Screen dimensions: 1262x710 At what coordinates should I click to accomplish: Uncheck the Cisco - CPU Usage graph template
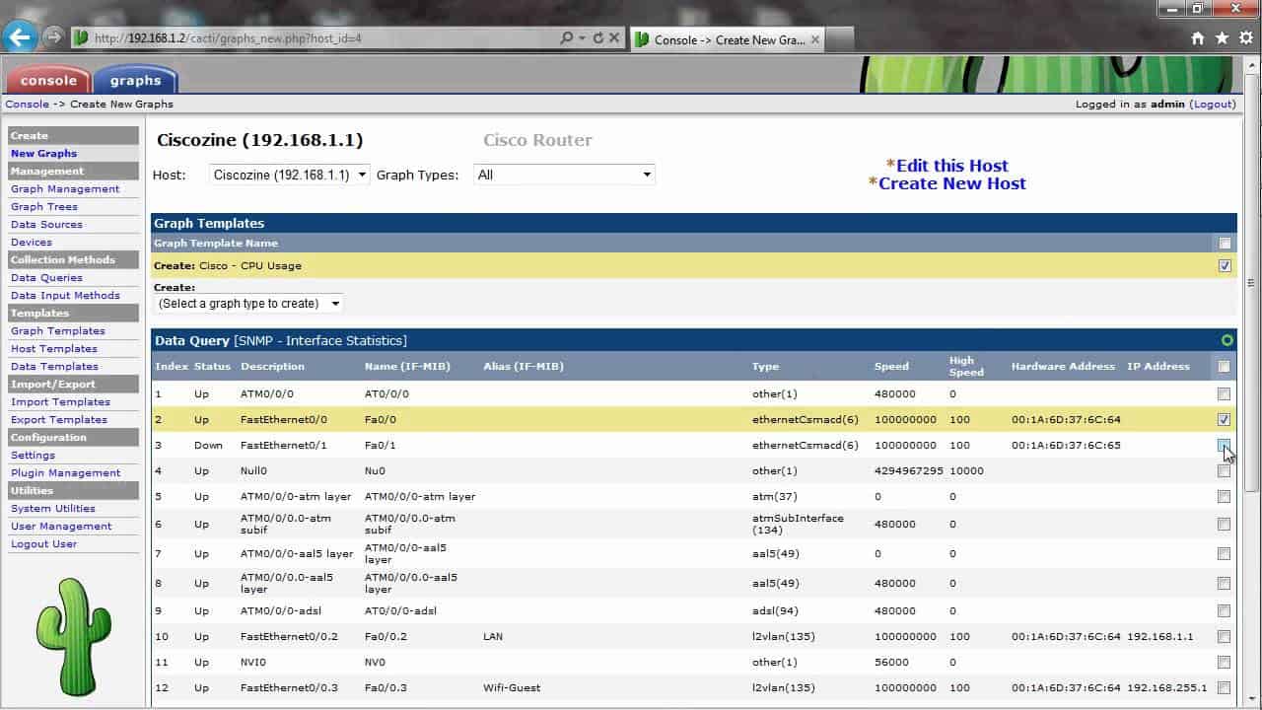pyautogui.click(x=1224, y=265)
